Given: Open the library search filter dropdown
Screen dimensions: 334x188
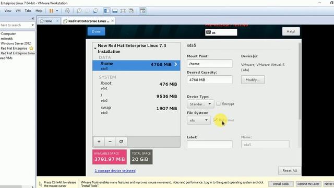Looking at the screenshot, I should (32, 25).
